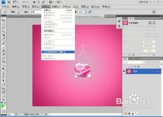Toggle Background layer visibility eye
Viewport: 163px width, 117px height.
tap(124, 71)
